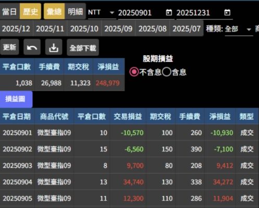259x208 pixels.
Task: Switch to 彙總 summary view
Action: click(x=54, y=11)
